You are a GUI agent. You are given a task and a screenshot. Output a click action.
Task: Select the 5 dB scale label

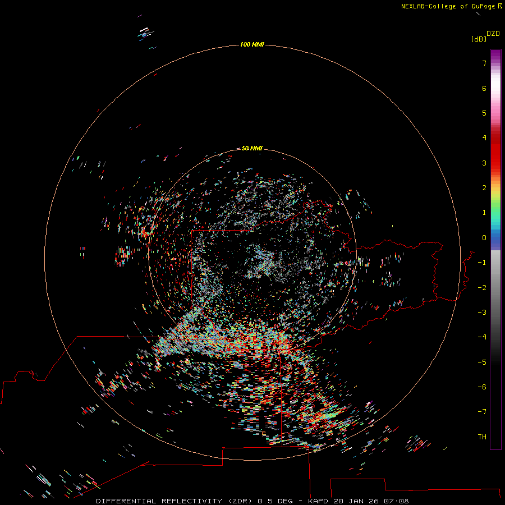(484, 113)
